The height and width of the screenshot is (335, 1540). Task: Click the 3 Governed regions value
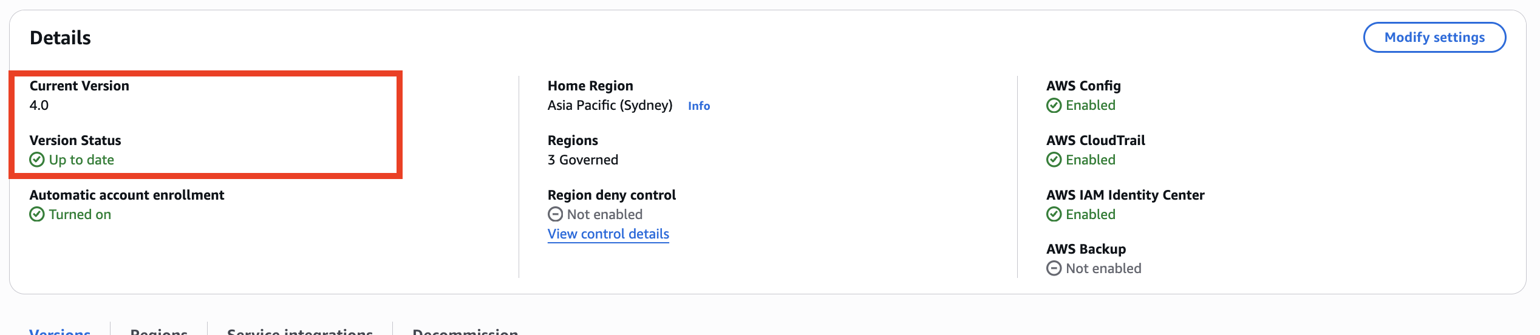click(x=582, y=160)
